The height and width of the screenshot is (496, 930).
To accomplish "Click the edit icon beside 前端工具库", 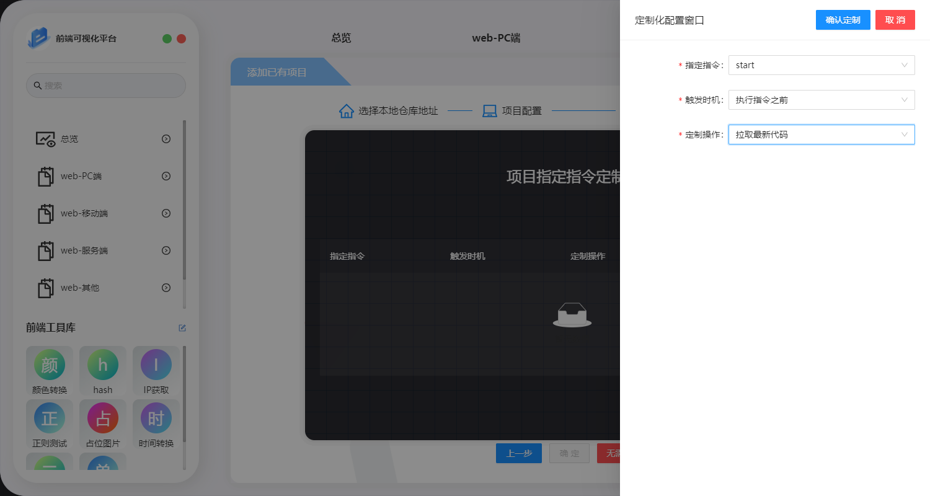I will (x=182, y=328).
